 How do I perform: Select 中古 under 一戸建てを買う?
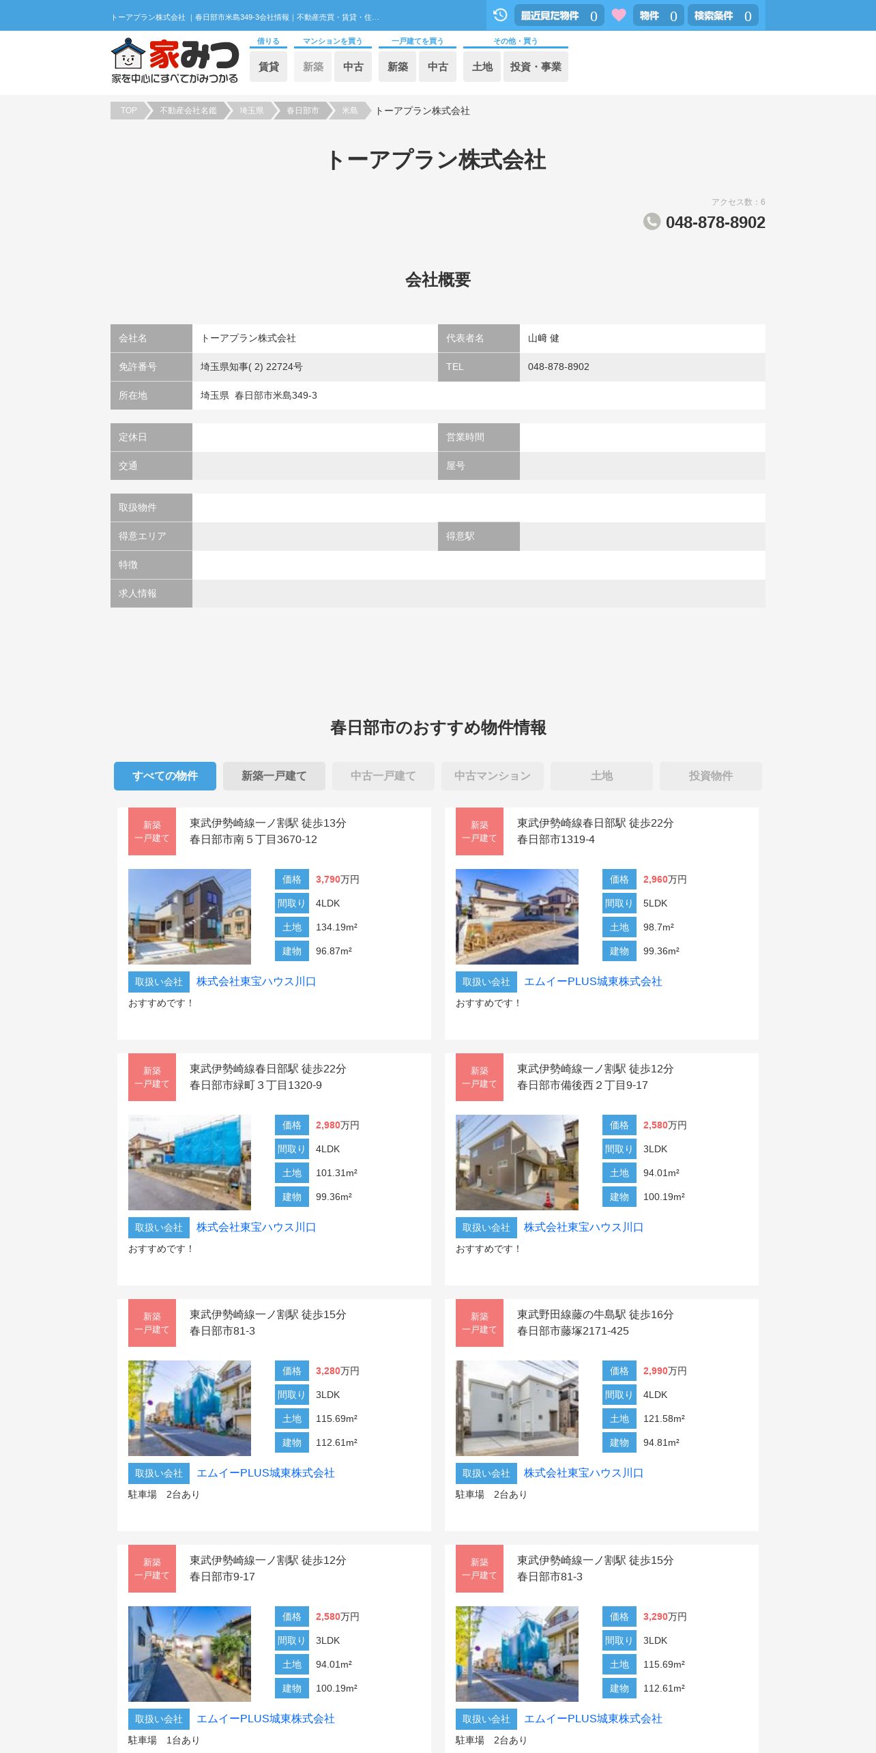[x=437, y=66]
